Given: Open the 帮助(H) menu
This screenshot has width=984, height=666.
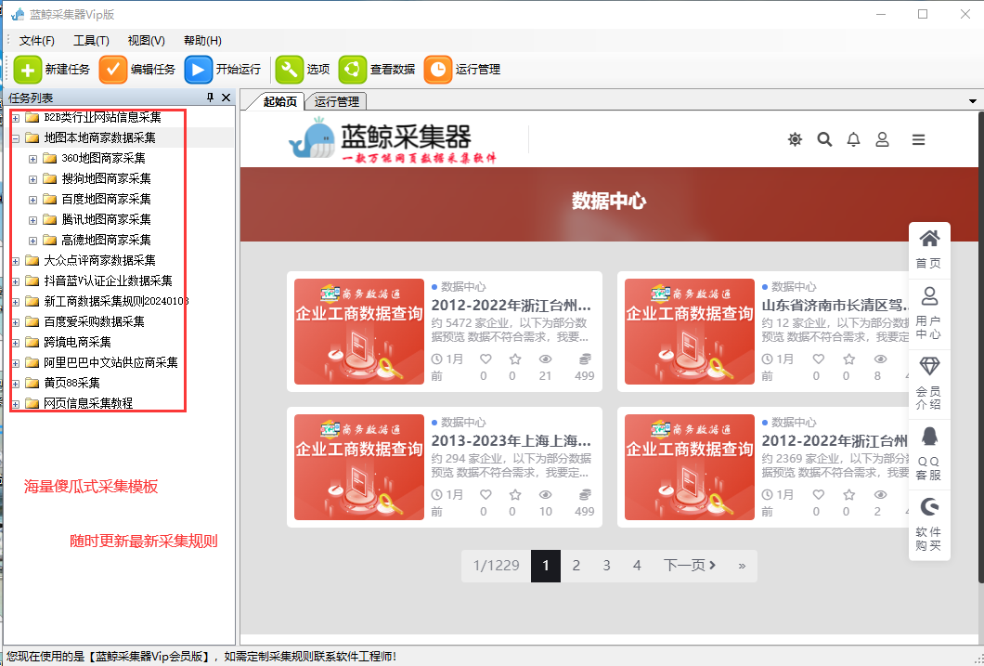Looking at the screenshot, I should pos(202,41).
